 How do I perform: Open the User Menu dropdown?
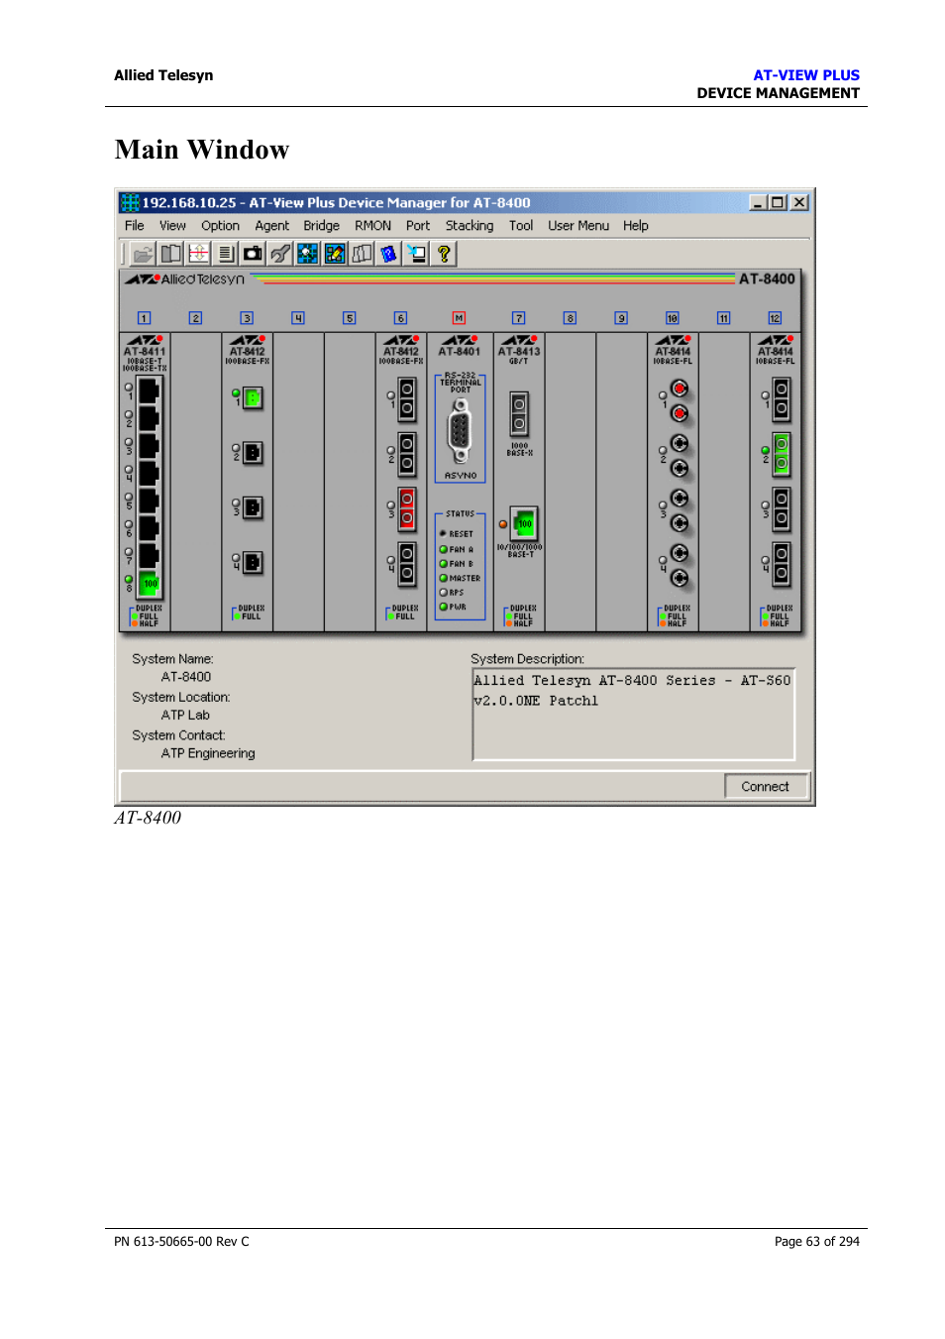tap(578, 226)
